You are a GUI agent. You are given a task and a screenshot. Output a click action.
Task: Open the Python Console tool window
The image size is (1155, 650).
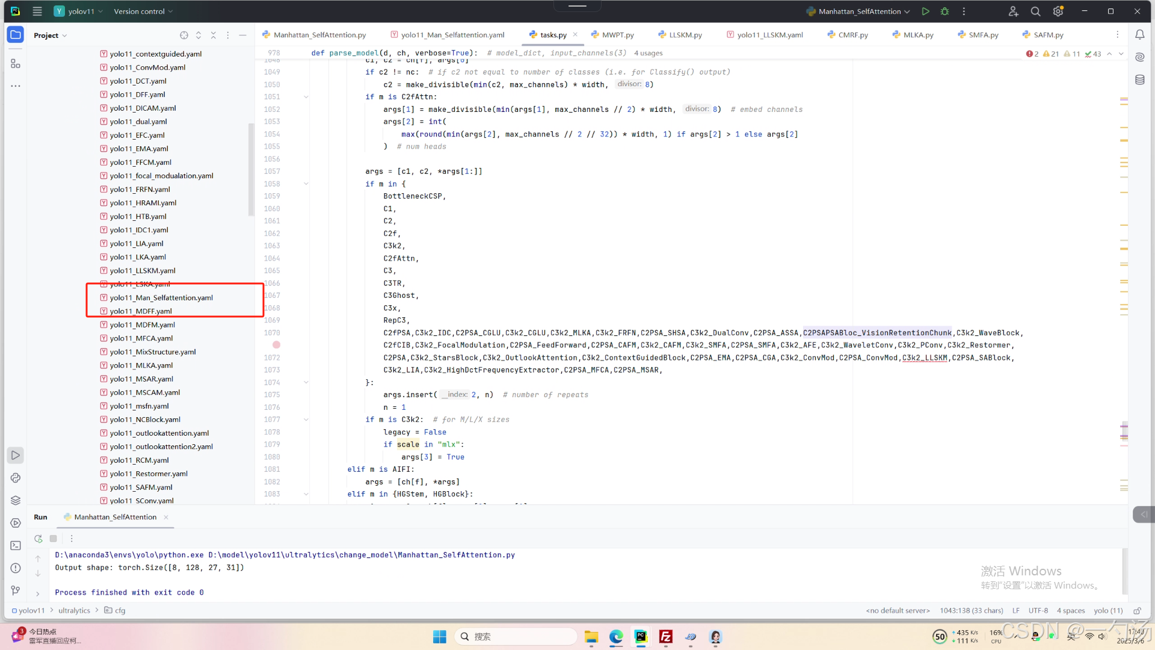(16, 478)
